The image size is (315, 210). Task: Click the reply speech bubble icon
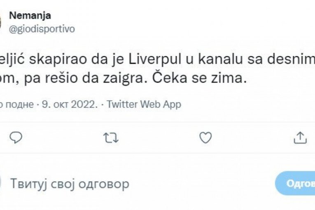point(16,138)
